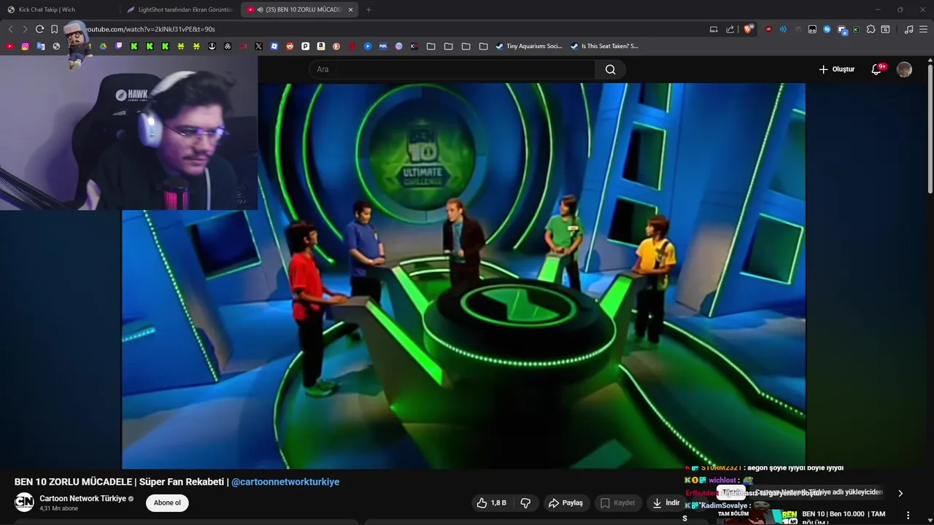Click the Kaydet save button
This screenshot has width=934, height=525.
(617, 502)
